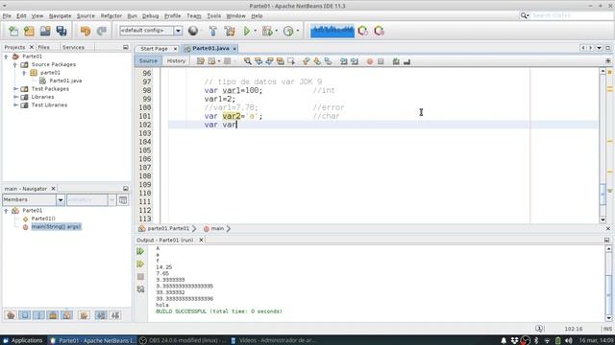Toggle Sort by Source in Navigator
615x345 pixels.
click(115, 315)
